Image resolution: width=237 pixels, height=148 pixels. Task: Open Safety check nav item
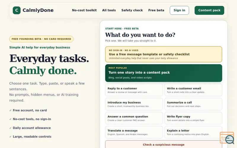coord(132,10)
